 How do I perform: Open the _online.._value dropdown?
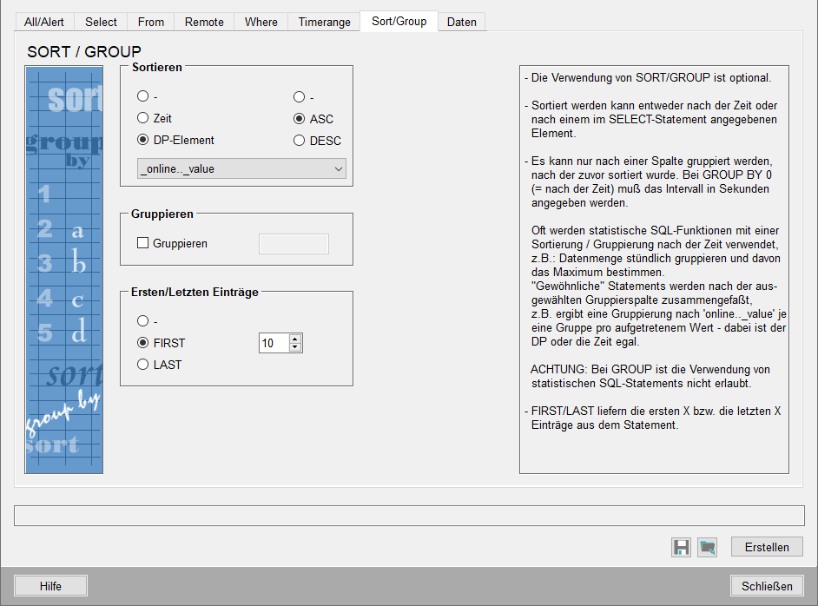[x=241, y=169]
